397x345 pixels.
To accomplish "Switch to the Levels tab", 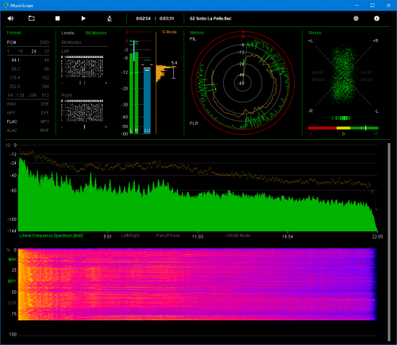I will coord(67,33).
